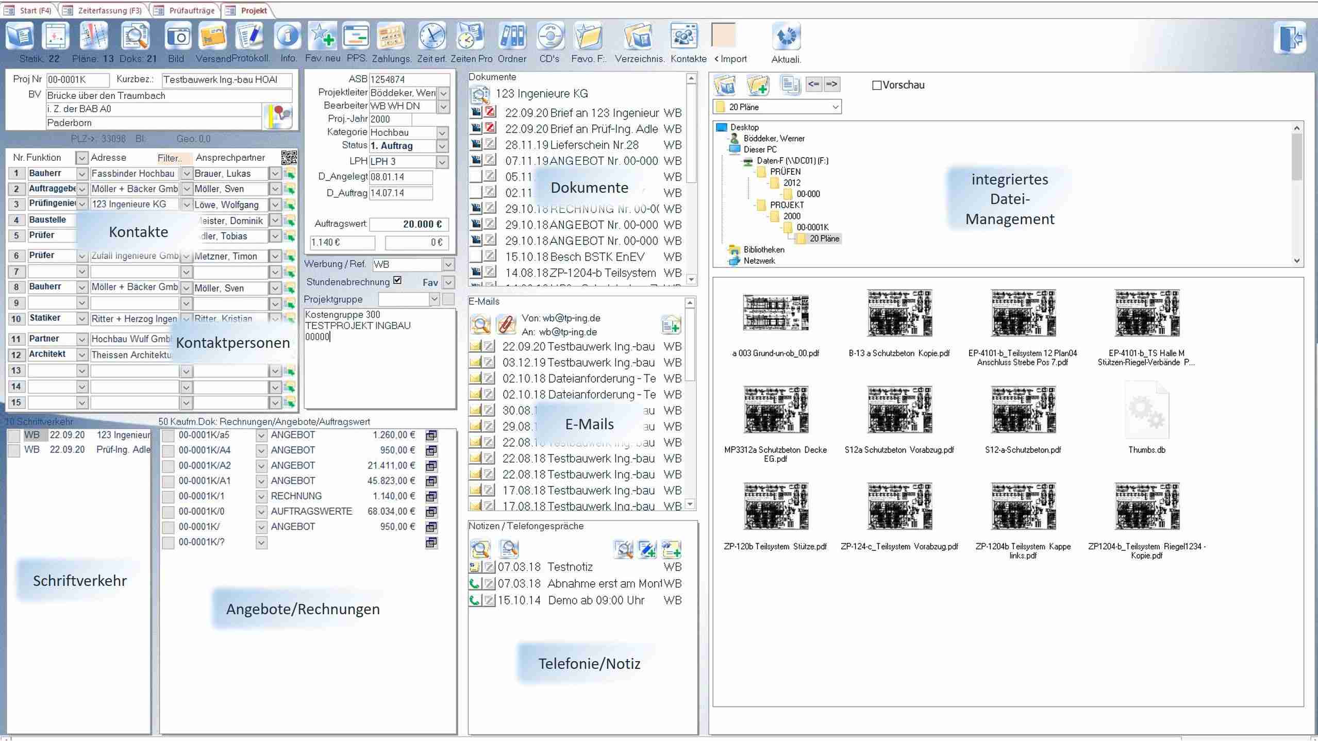Click the Auftragswert field 20.000 €
Screen dimensions: 1318x741
pos(409,225)
